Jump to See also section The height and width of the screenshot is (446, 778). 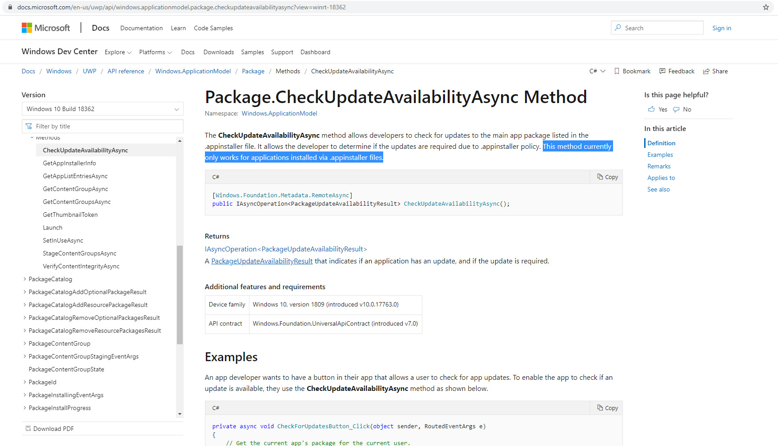tap(658, 189)
